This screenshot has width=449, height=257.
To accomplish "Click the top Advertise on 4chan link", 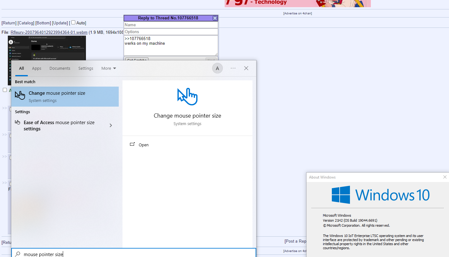I will pos(298,13).
